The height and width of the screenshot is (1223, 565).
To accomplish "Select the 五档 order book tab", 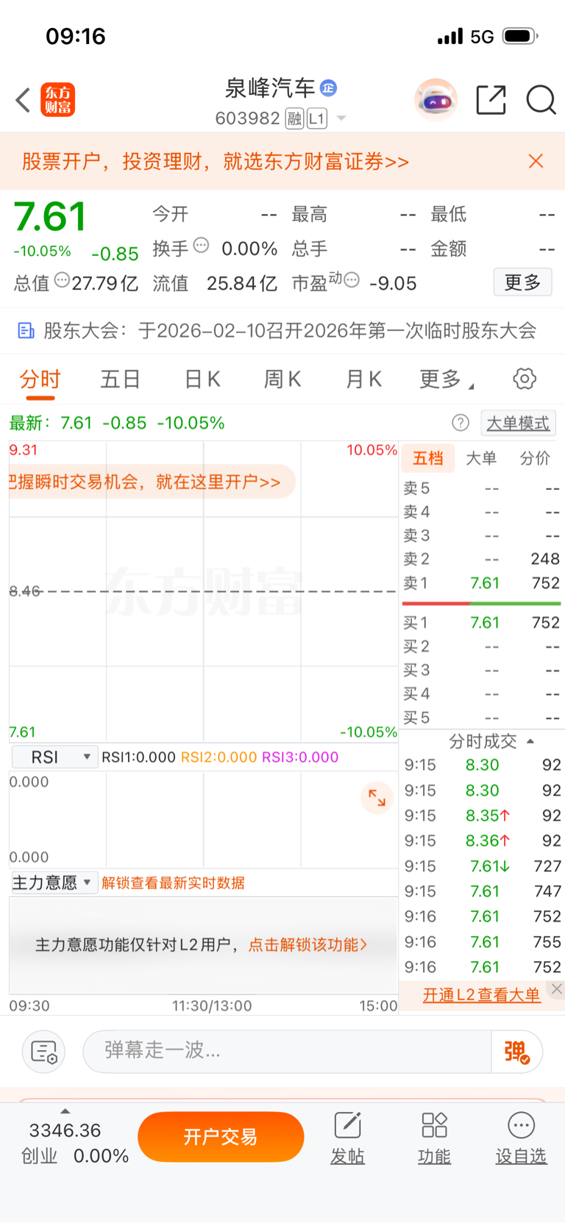I will 427,459.
